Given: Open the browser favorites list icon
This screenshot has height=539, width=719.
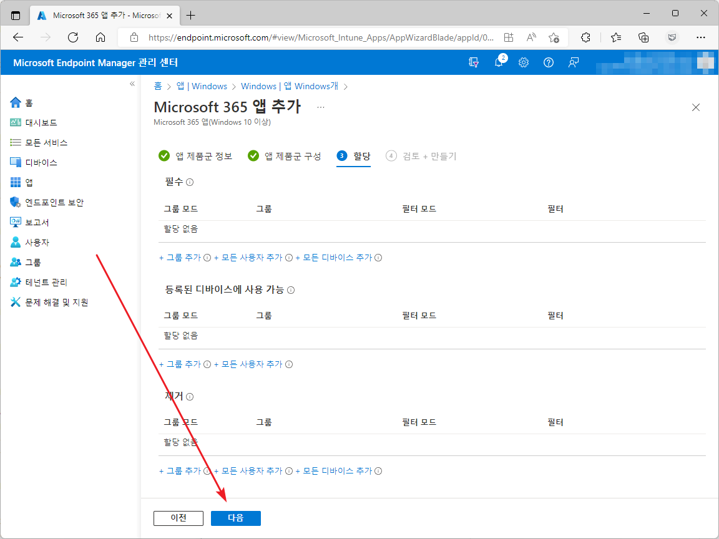Looking at the screenshot, I should (616, 37).
